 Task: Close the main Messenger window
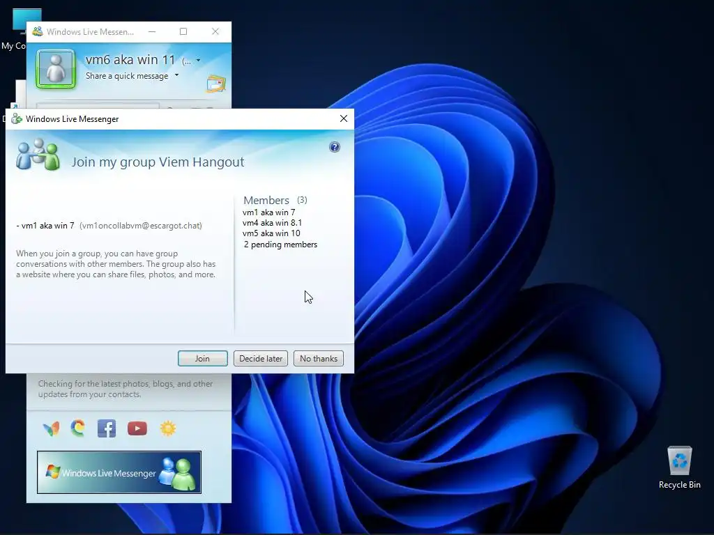(x=215, y=31)
